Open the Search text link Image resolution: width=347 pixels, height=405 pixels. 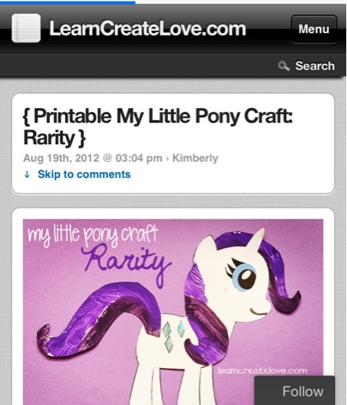[315, 66]
